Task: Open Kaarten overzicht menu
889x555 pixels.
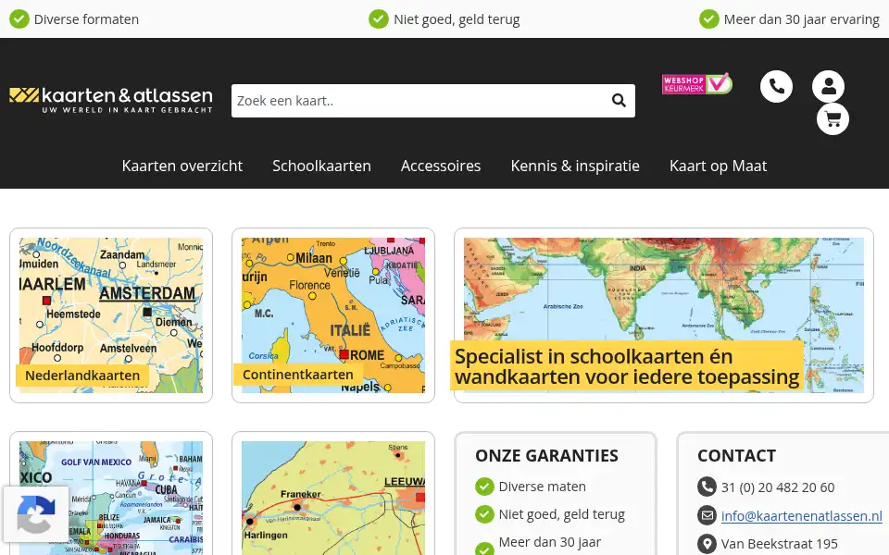Action: pyautogui.click(x=182, y=166)
